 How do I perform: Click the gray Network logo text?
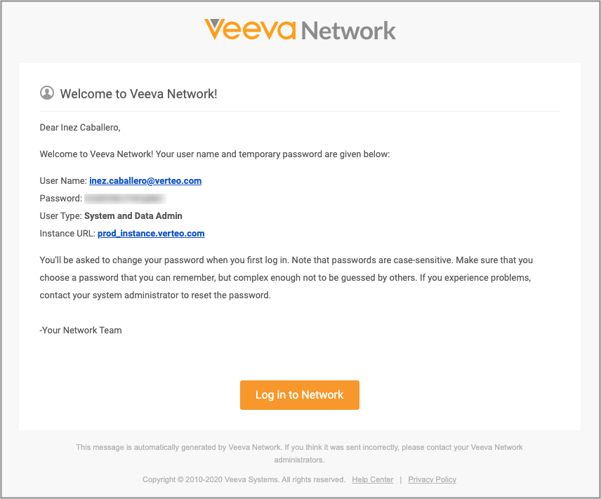click(348, 31)
